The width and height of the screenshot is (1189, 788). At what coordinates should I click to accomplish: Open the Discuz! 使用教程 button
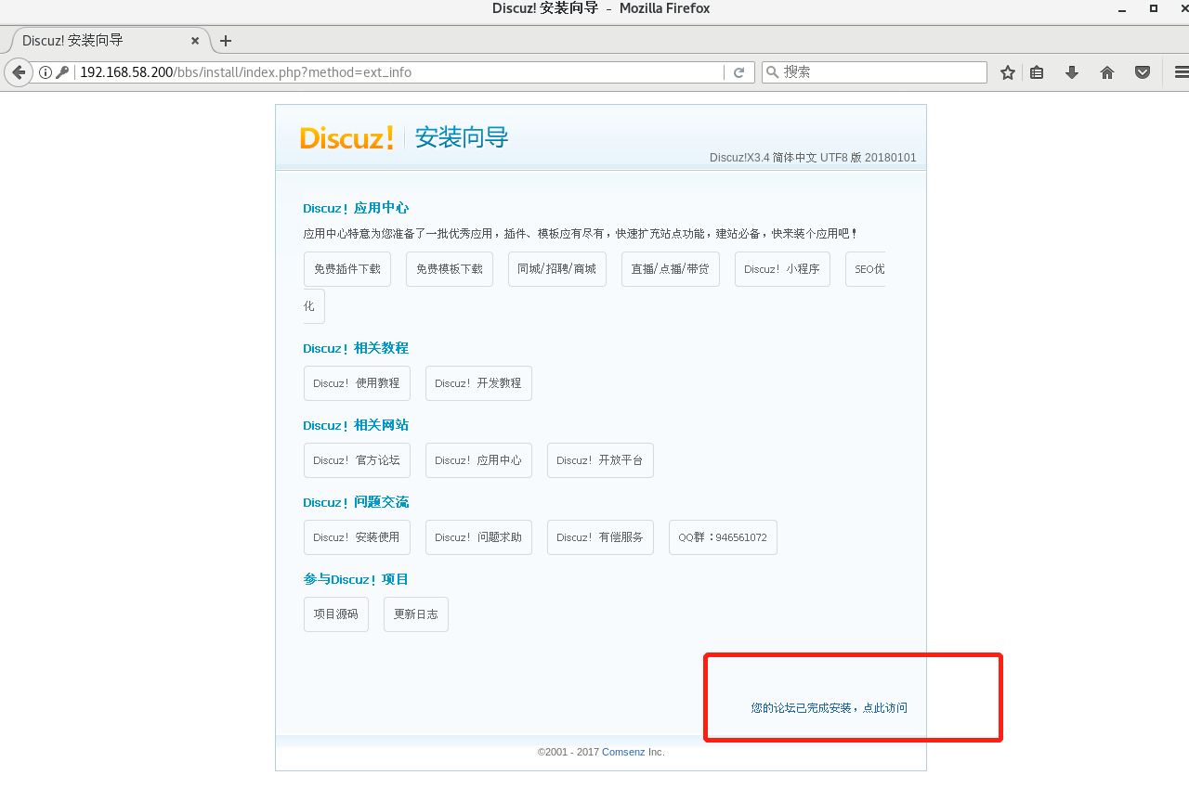[357, 383]
